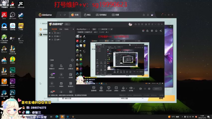Open the main menu icon in the title bar

coord(152,24)
